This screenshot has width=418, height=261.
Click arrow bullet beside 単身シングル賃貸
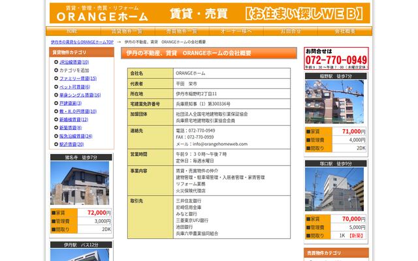point(56,95)
